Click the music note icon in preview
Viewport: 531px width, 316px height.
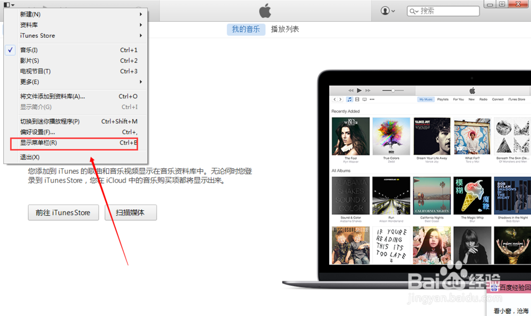[x=349, y=99]
